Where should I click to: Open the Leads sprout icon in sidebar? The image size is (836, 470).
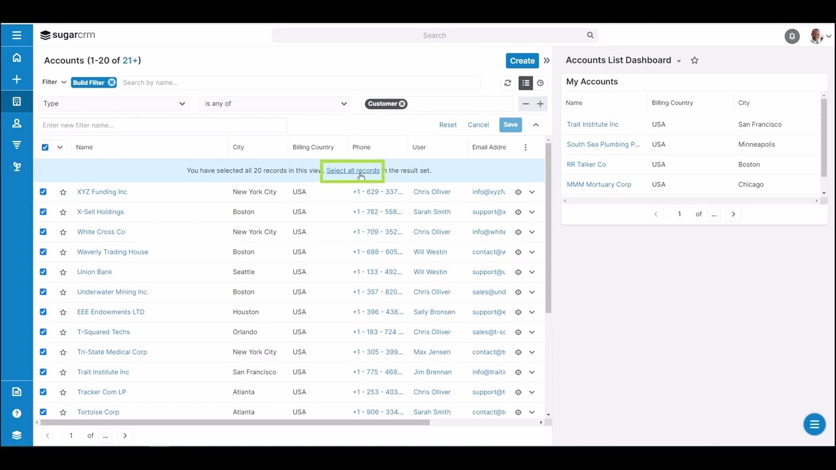click(x=16, y=166)
